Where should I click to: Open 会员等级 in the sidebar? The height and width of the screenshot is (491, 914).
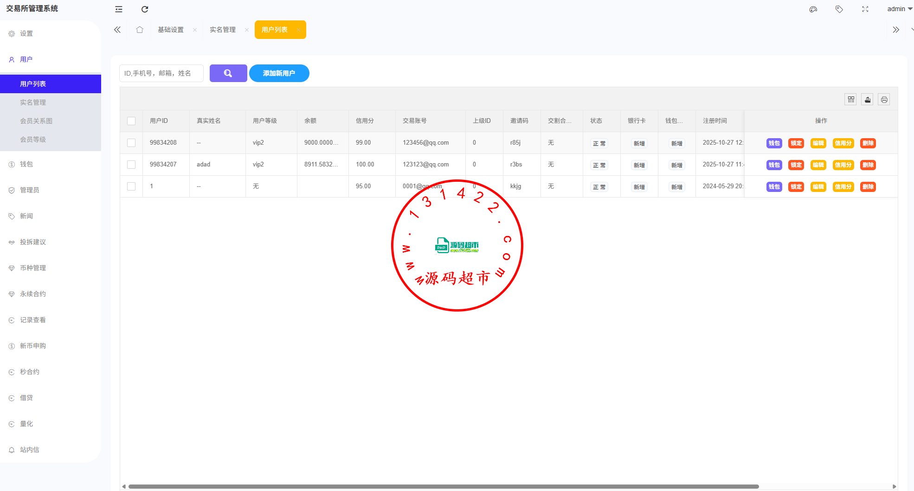pos(32,140)
